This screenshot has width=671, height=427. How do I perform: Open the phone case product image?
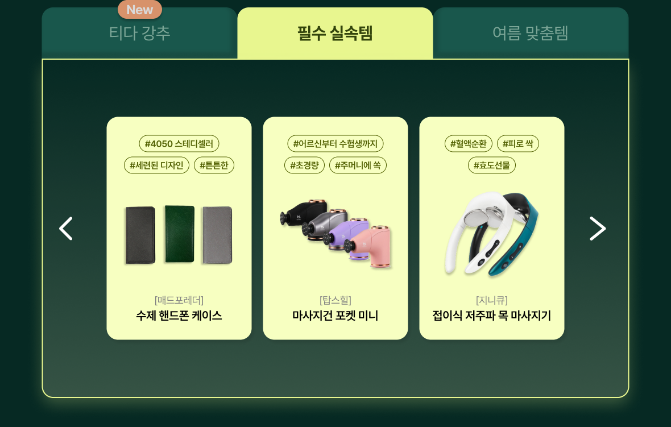179,235
